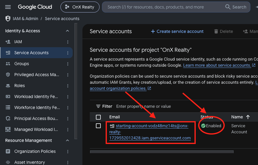Open Workforce Identity Federation item
The height and width of the screenshot is (165, 258).
tap(37, 107)
